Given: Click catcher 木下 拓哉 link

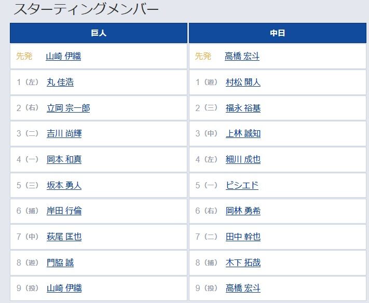Looking at the screenshot, I should coord(243,263).
